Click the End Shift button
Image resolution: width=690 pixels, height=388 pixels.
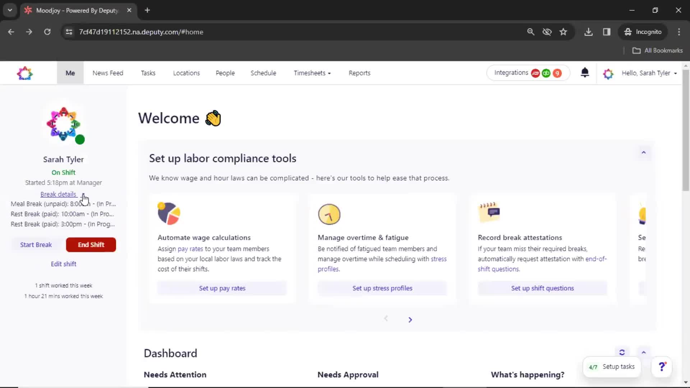click(x=91, y=244)
